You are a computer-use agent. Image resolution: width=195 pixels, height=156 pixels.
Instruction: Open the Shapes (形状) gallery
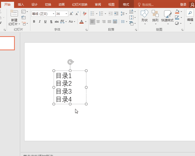pos(144,16)
